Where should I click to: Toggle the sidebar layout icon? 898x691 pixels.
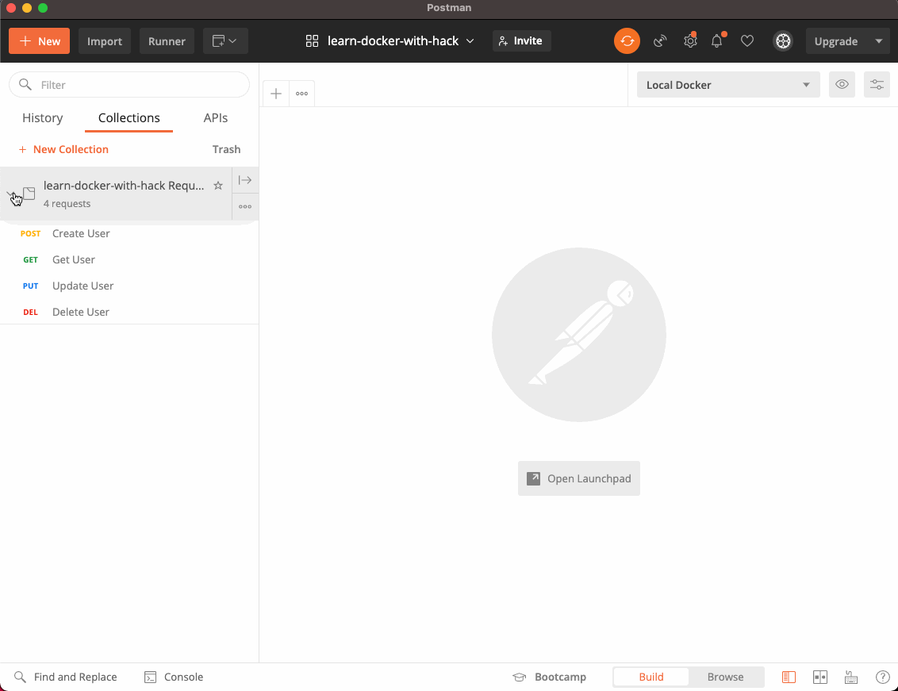(x=789, y=678)
